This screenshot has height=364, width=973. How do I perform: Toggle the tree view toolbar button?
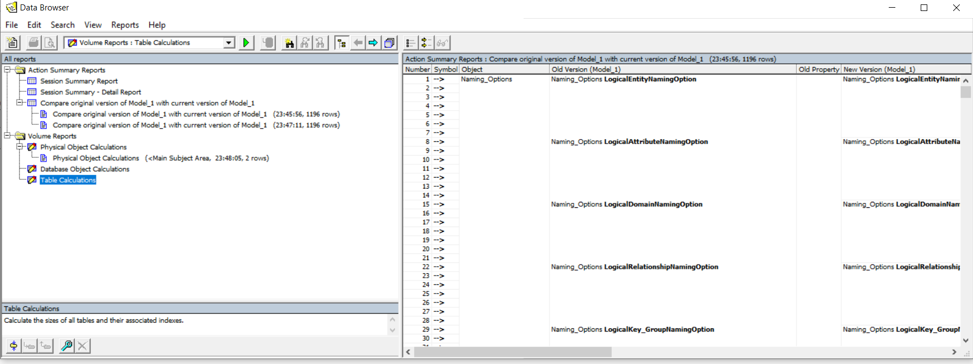[x=341, y=43]
